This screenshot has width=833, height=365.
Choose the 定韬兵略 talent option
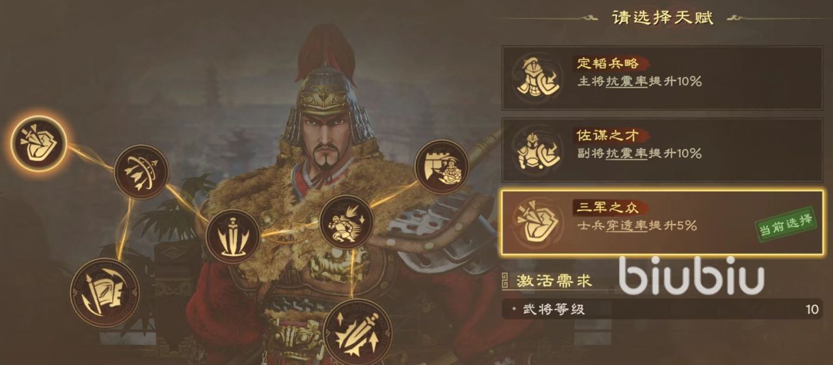(x=663, y=77)
